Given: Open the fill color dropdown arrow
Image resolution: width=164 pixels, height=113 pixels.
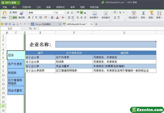Looking at the screenshot, I should tap(55, 18).
